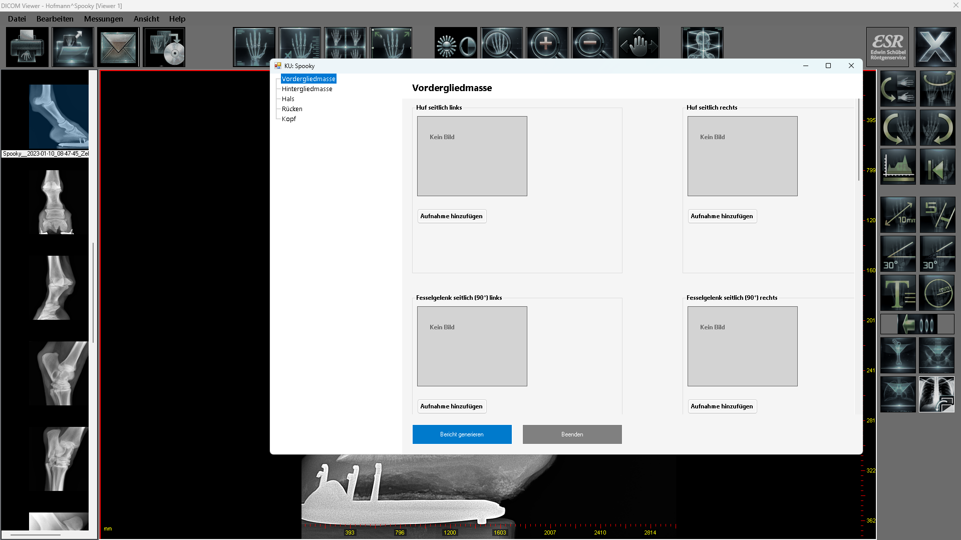Click the green arrow spine strip icon

[917, 324]
